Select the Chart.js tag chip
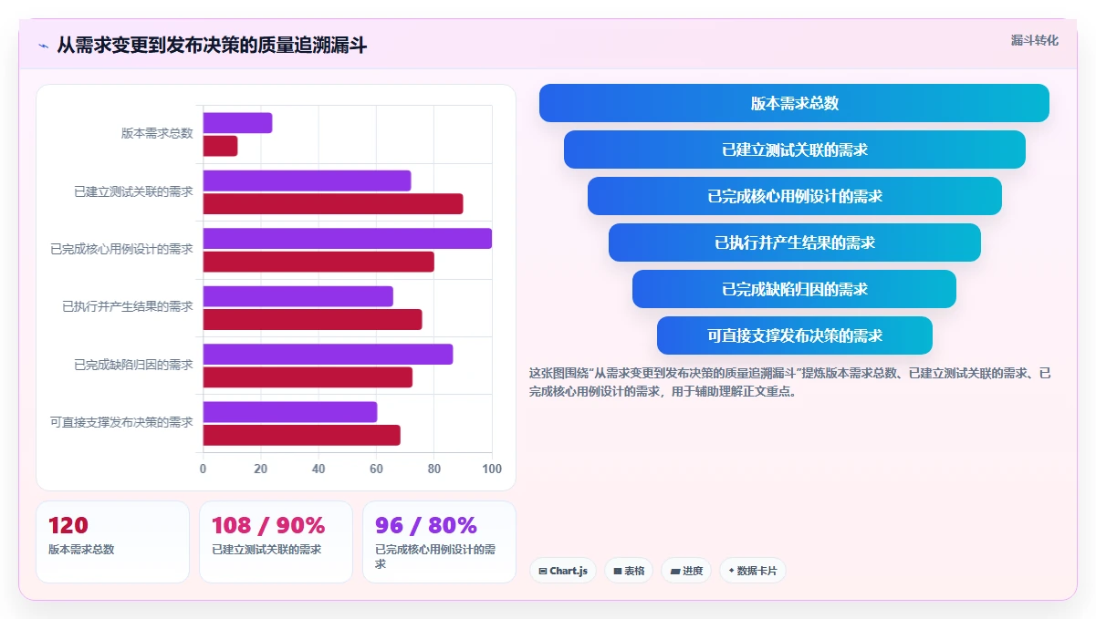Image resolution: width=1096 pixels, height=619 pixels. click(563, 571)
